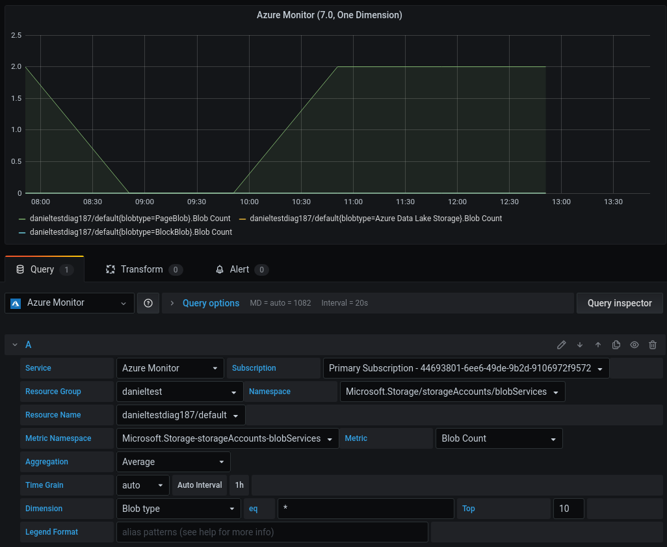Click the panel title Azure Monitor (7.0, One Dimension)
The height and width of the screenshot is (547, 667).
pos(329,15)
